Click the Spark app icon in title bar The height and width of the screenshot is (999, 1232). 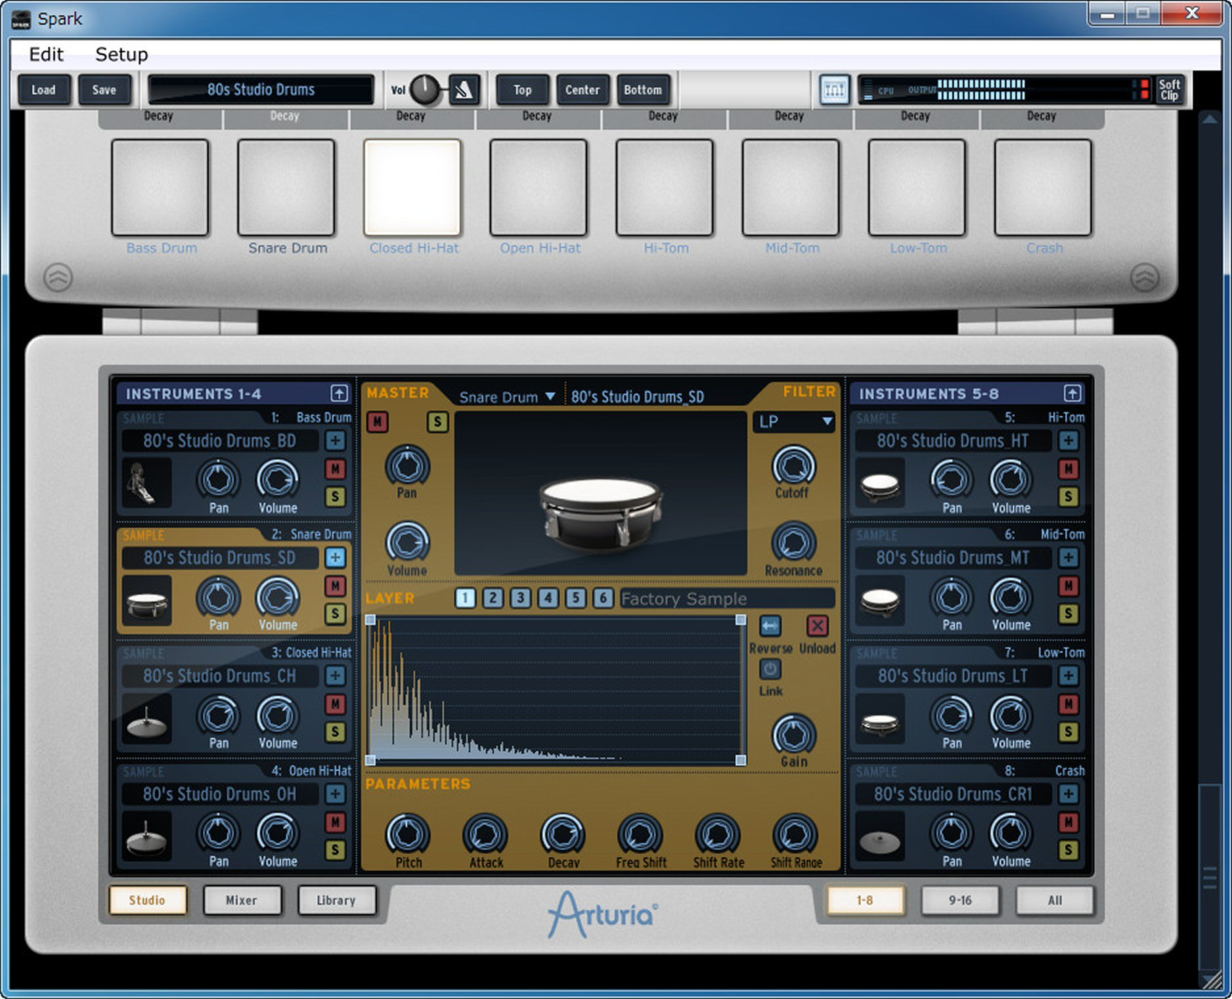[x=21, y=20]
